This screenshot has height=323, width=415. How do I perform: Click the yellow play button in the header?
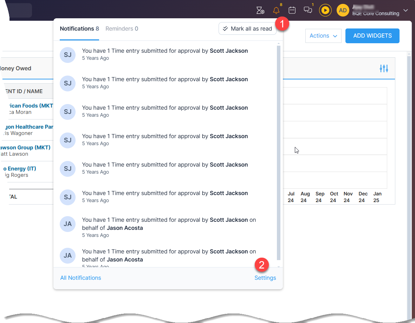tap(325, 10)
